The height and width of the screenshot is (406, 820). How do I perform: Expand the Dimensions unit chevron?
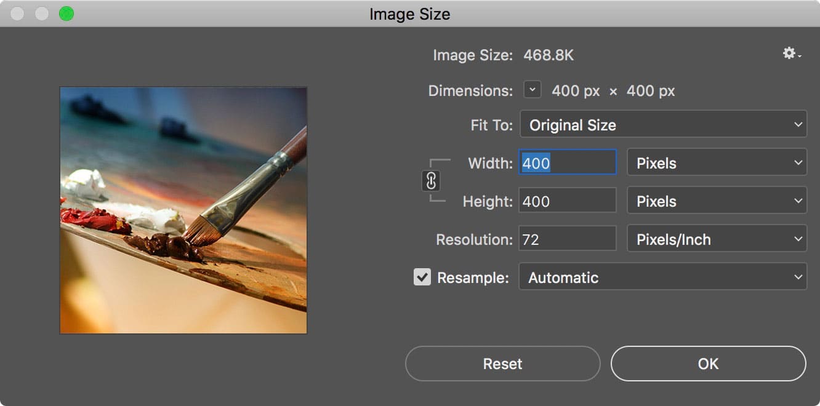click(x=533, y=90)
